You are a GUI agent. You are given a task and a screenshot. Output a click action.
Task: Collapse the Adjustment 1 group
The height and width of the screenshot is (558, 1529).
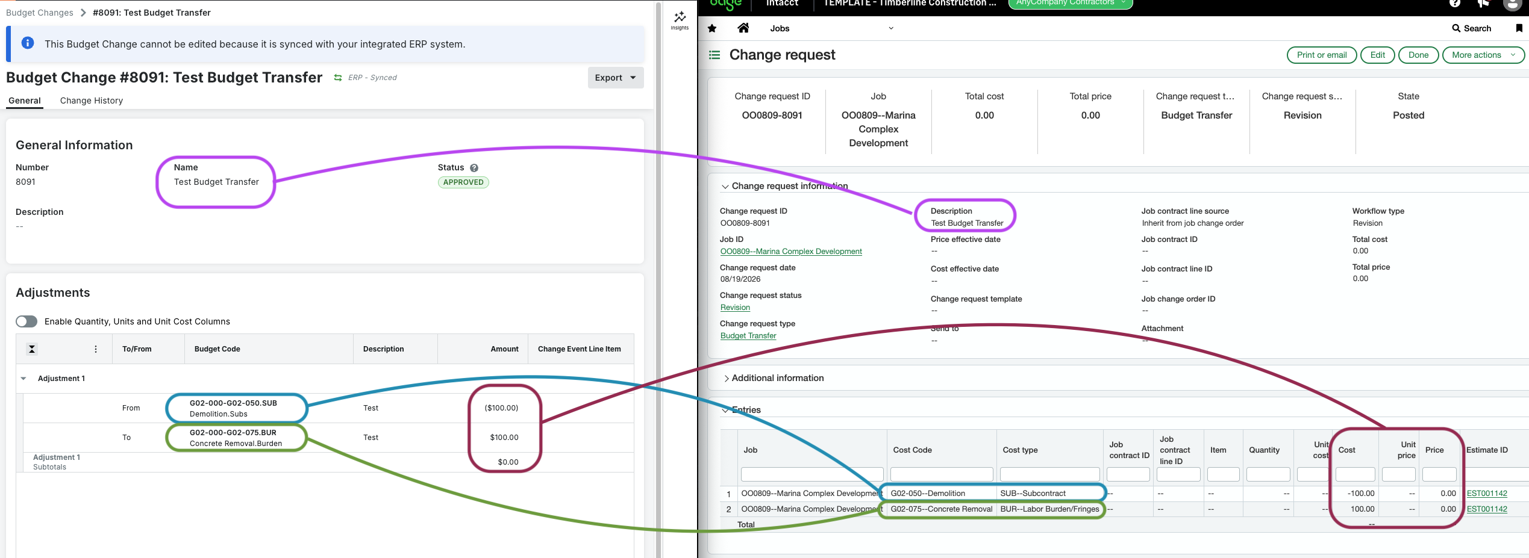[23, 379]
